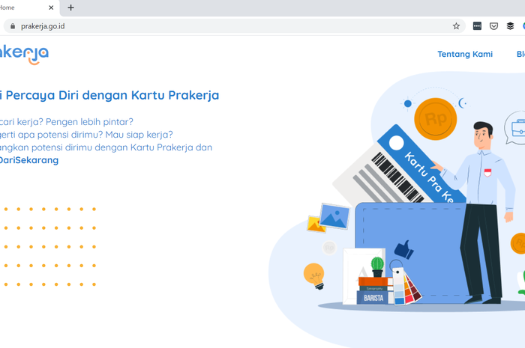Click the light bulb illustration

[314, 276]
